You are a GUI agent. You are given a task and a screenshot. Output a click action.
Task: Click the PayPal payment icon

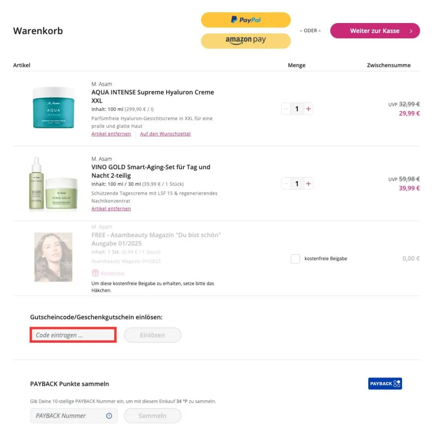246,20
